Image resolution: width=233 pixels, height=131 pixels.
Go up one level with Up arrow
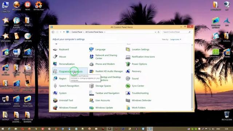64,32
